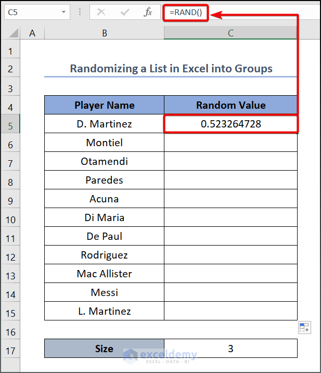Screen dimensions: 321x373
Task: Select column B header
Action: [104, 33]
